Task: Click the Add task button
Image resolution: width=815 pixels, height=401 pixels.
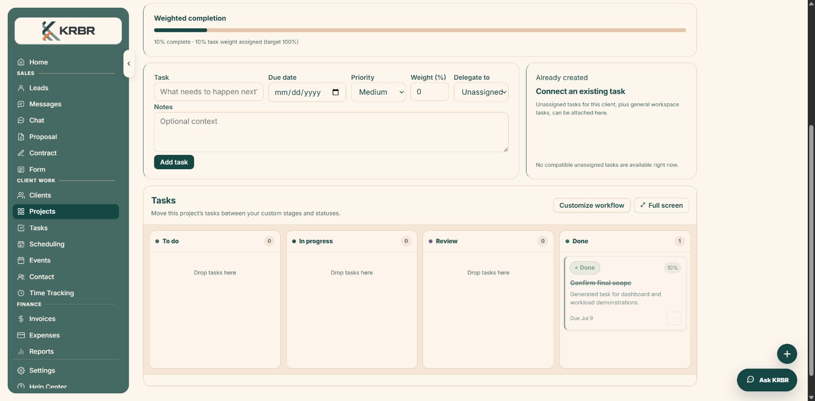Action: [x=174, y=162]
